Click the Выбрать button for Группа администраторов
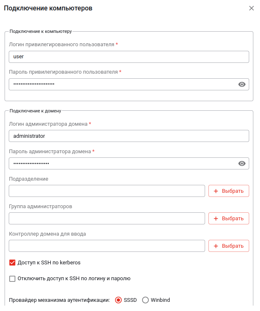Image resolution: width=260 pixels, height=311 pixels. point(228,219)
